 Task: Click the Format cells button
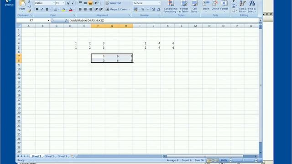click(x=224, y=6)
